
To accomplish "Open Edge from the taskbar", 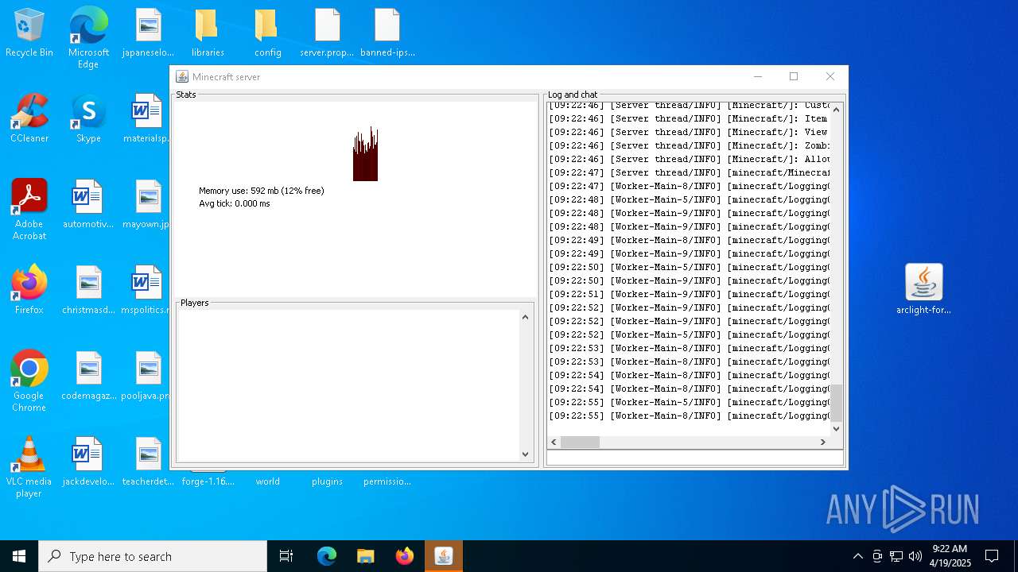I will point(327,556).
